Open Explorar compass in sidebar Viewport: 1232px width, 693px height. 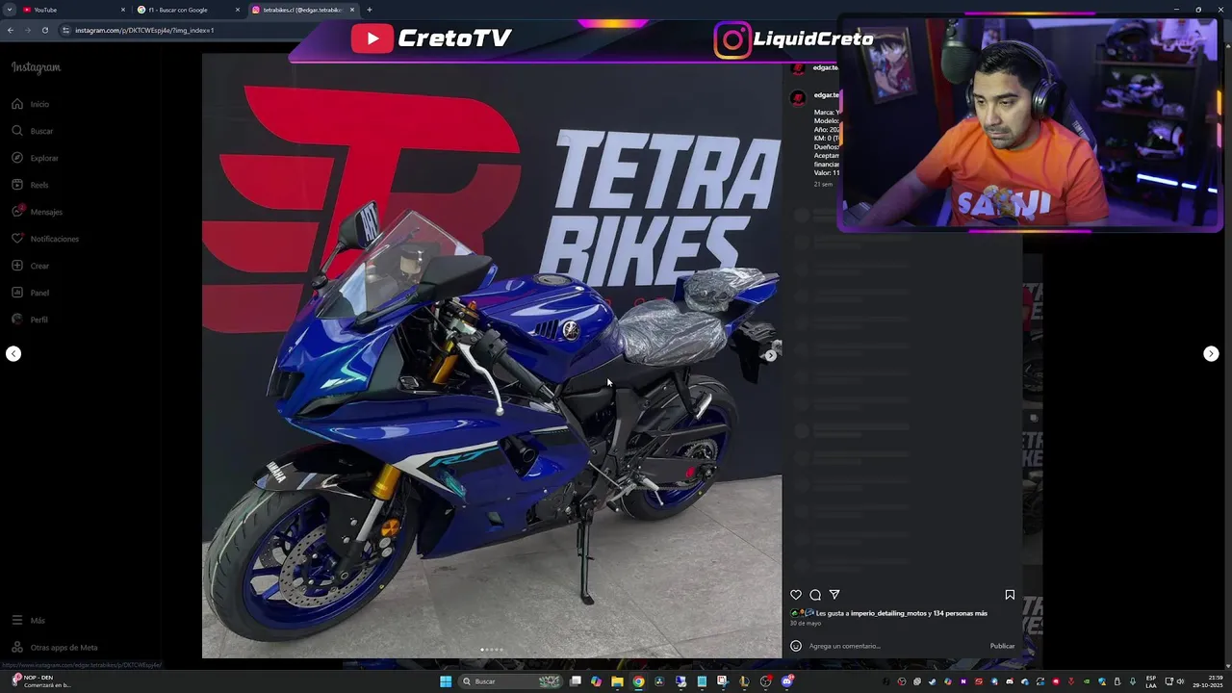(35, 158)
